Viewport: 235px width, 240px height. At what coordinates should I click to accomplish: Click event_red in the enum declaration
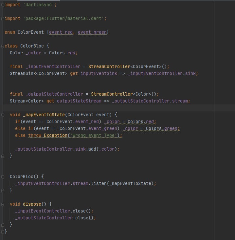(61, 32)
